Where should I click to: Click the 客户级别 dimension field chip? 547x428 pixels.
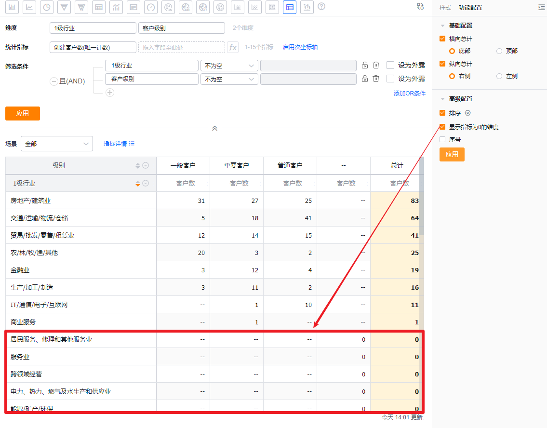[182, 28]
